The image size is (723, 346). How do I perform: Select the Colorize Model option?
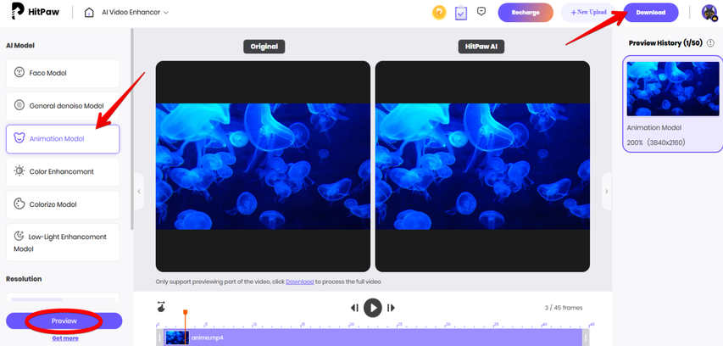63,204
